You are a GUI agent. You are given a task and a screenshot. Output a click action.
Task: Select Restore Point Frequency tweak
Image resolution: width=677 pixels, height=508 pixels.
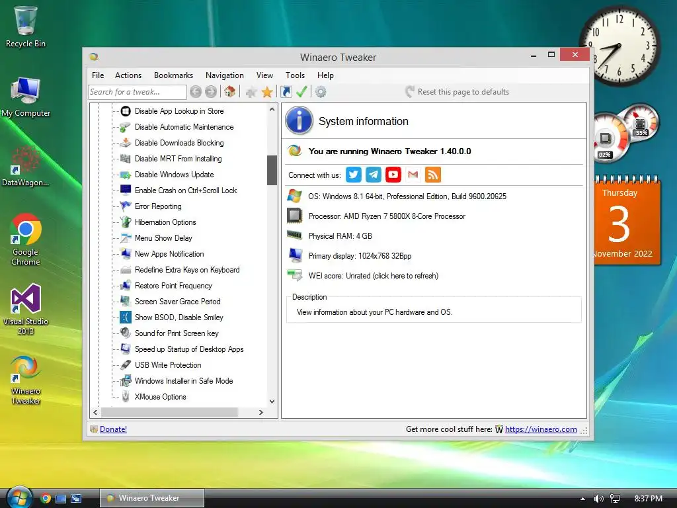[174, 286]
